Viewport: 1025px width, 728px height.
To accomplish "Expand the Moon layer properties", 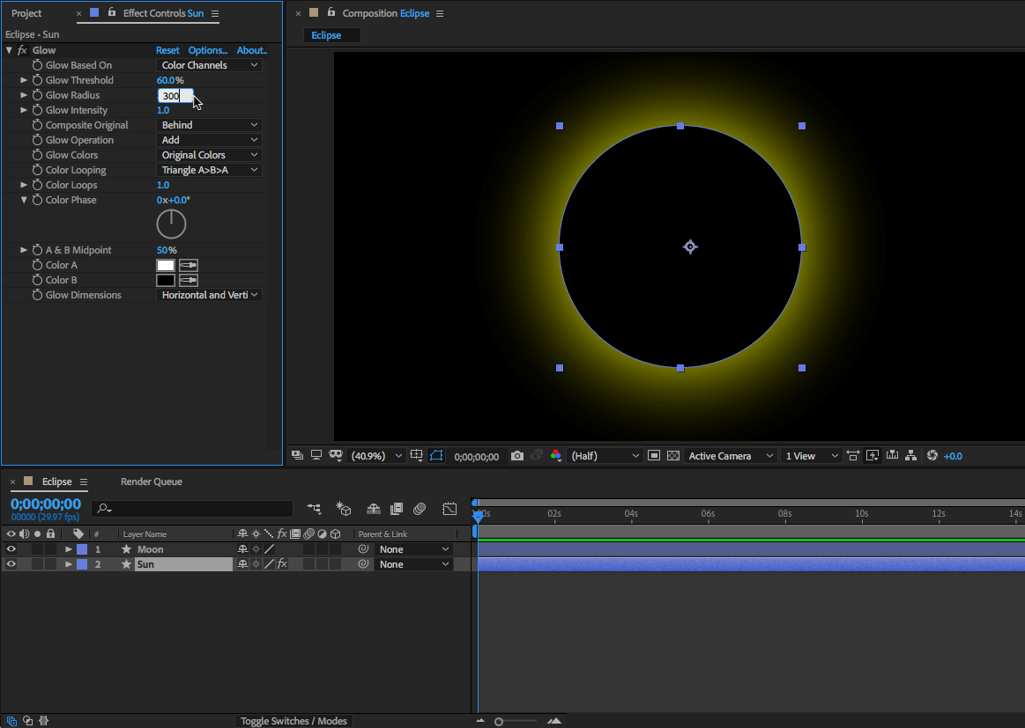I will [x=69, y=549].
